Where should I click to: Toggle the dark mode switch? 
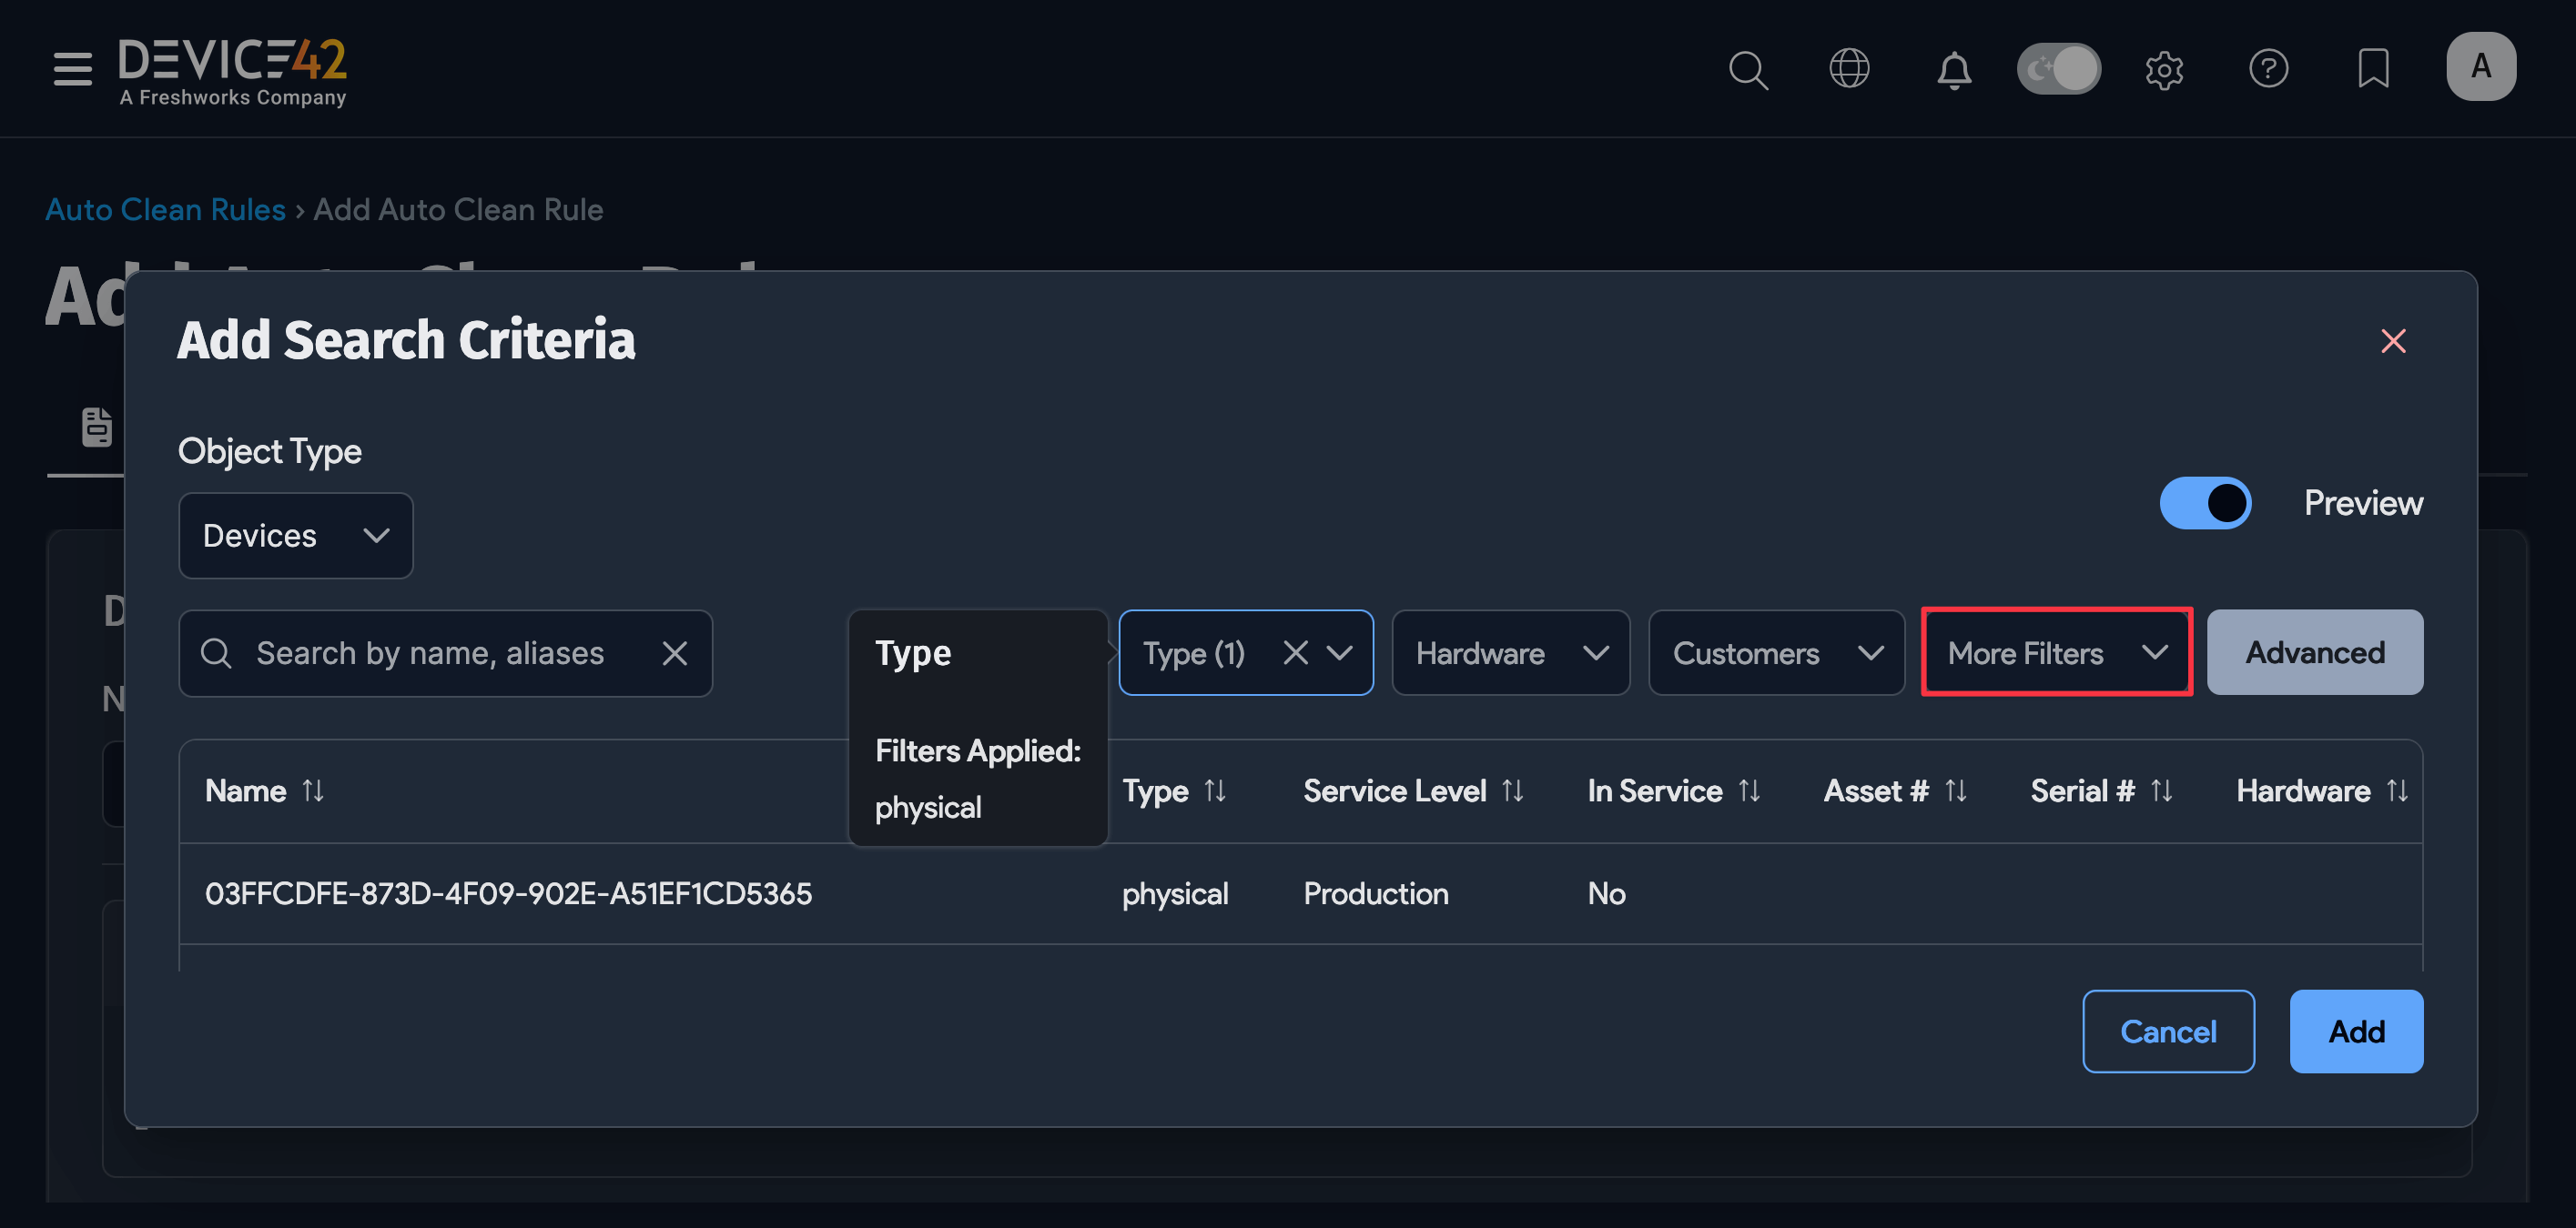(x=2058, y=68)
